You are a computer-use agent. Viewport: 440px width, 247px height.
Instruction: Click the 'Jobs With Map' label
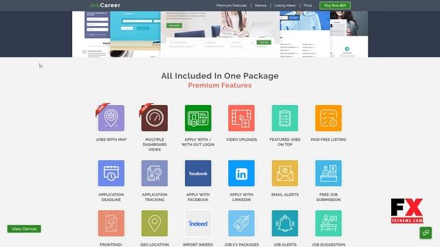pos(111,139)
